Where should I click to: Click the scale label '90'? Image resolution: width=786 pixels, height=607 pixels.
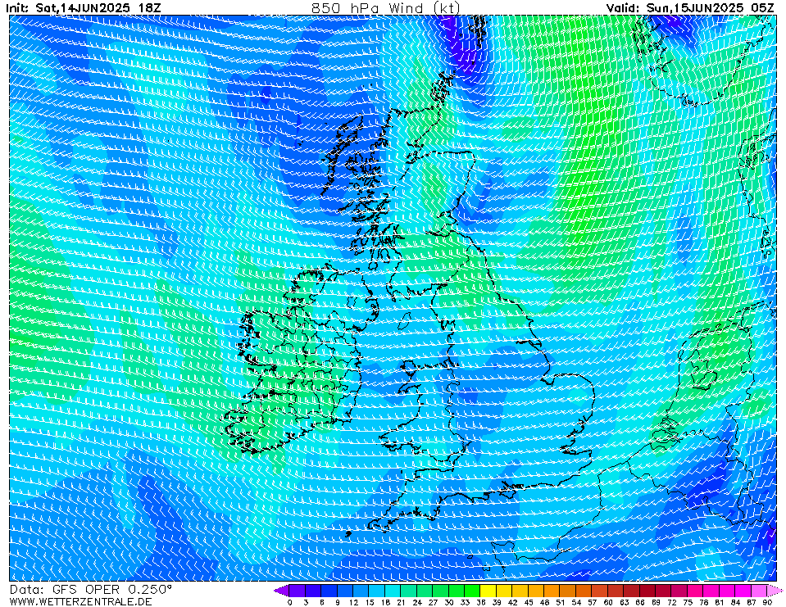pyautogui.click(x=767, y=602)
